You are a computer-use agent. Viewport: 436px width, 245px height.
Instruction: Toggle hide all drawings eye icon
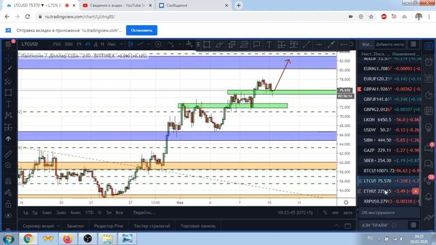(x=8, y=216)
